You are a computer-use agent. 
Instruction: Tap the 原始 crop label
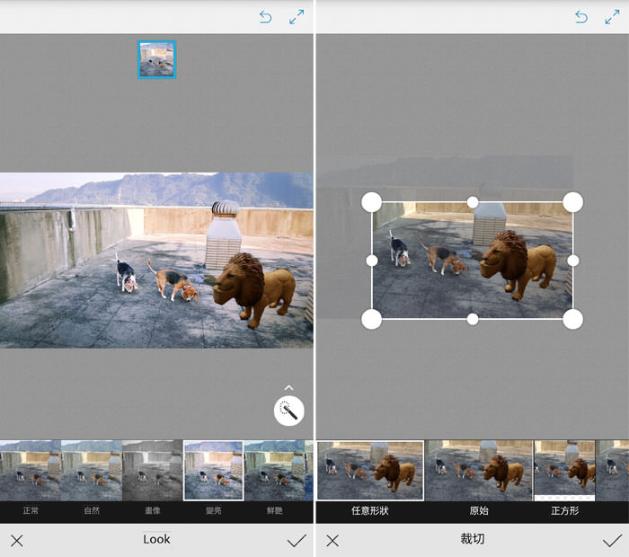(479, 510)
